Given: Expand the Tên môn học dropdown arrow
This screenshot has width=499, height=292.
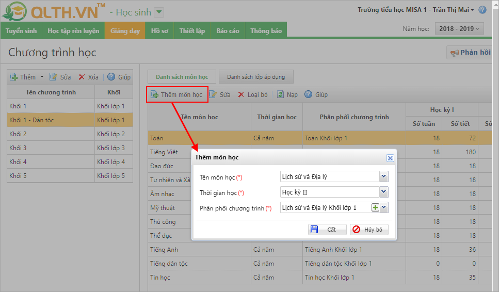Looking at the screenshot, I should 384,176.
